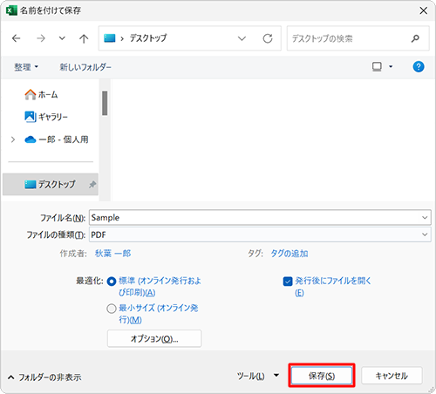
Task: Click タグの追加 to add a tag
Action: tap(290, 254)
